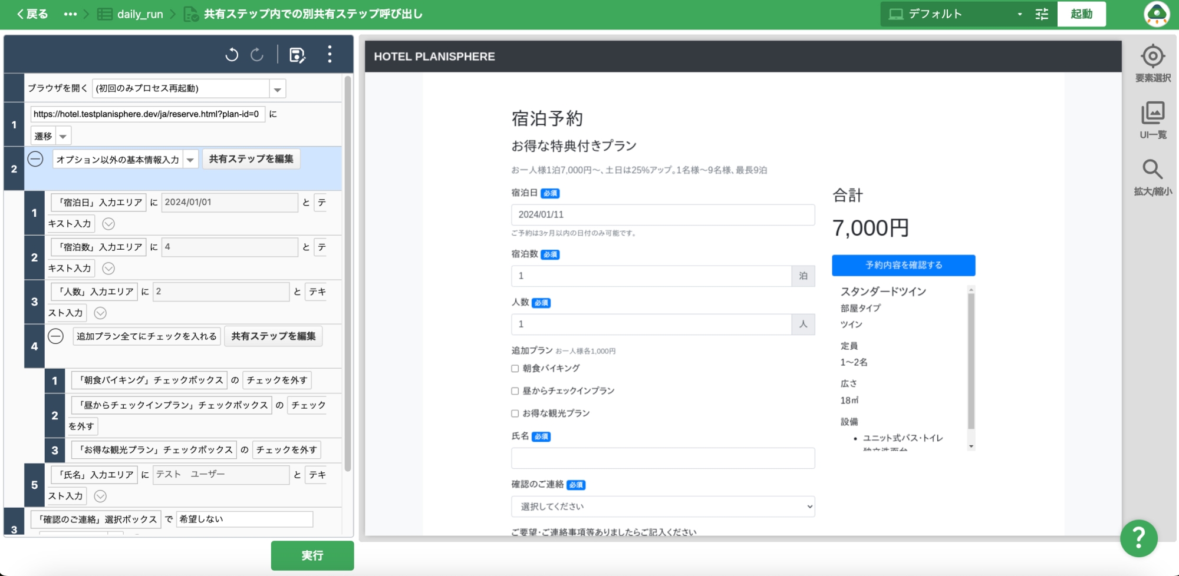Tick the お得な観光プラン checkbox

point(515,413)
